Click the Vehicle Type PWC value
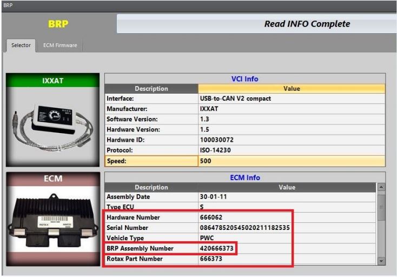 click(207, 238)
